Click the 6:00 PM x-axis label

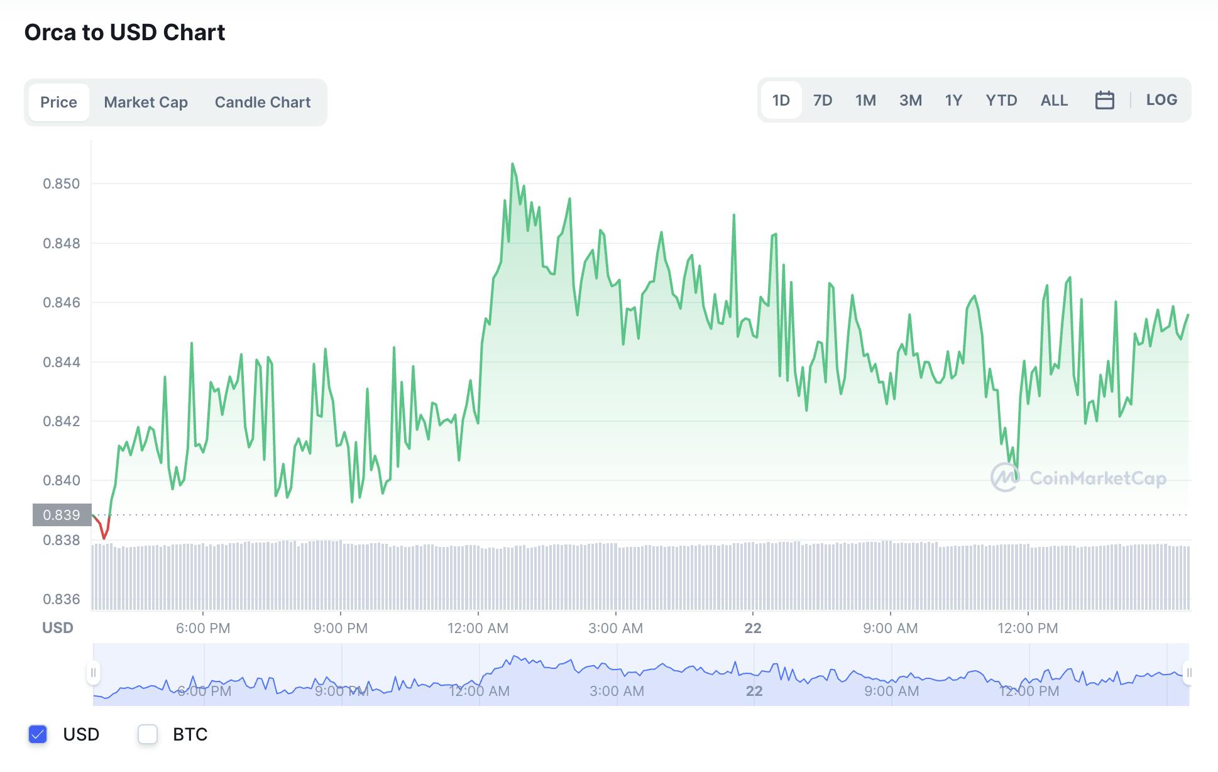pos(203,628)
